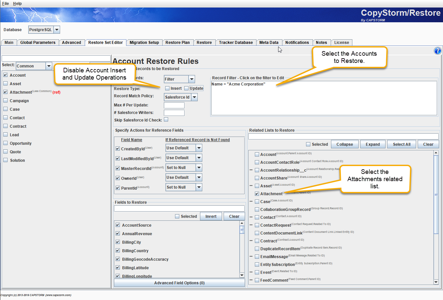Open ParentId Set to Null dropdown
The width and height of the screenshot is (443, 300).
[x=199, y=187]
